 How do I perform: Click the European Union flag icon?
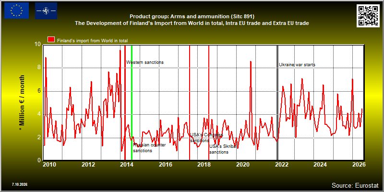click(16, 11)
